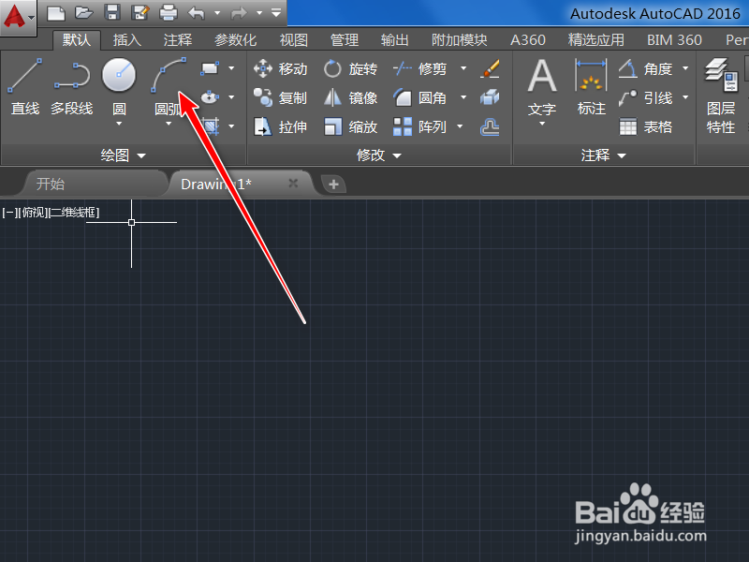Switch to the 参数化 ribbon tab
This screenshot has width=749, height=562.
coord(236,40)
